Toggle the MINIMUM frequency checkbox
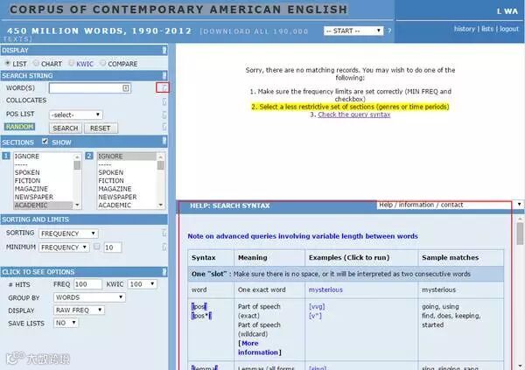This screenshot has width=525, height=370. click(97, 247)
